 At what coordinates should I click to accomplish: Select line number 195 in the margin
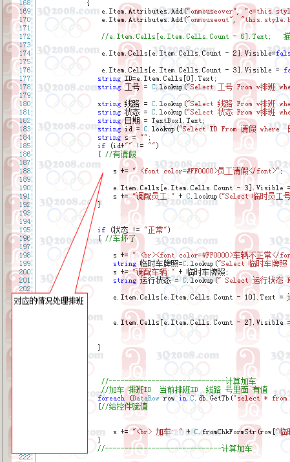(25, 230)
